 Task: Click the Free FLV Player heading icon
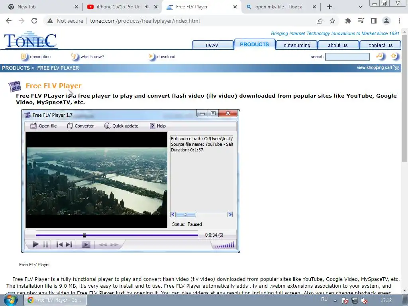point(15,86)
